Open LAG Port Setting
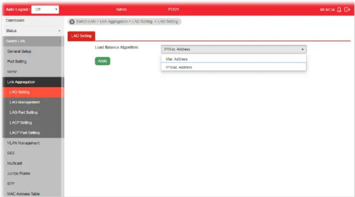The width and height of the screenshot is (355, 197). (33, 112)
